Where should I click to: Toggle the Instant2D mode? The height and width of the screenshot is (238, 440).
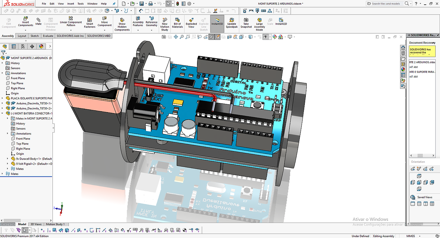(x=281, y=21)
